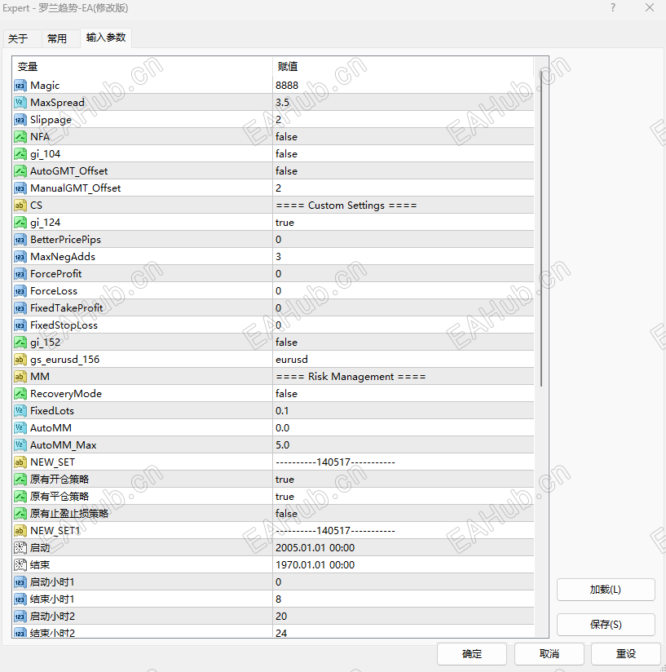
Task: Select the FixedLots value 0.1
Action: [x=282, y=411]
